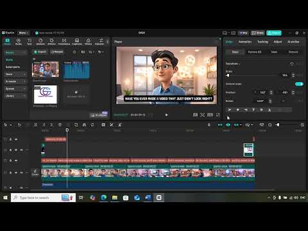Open the media filter dropdown

[x=101, y=52]
